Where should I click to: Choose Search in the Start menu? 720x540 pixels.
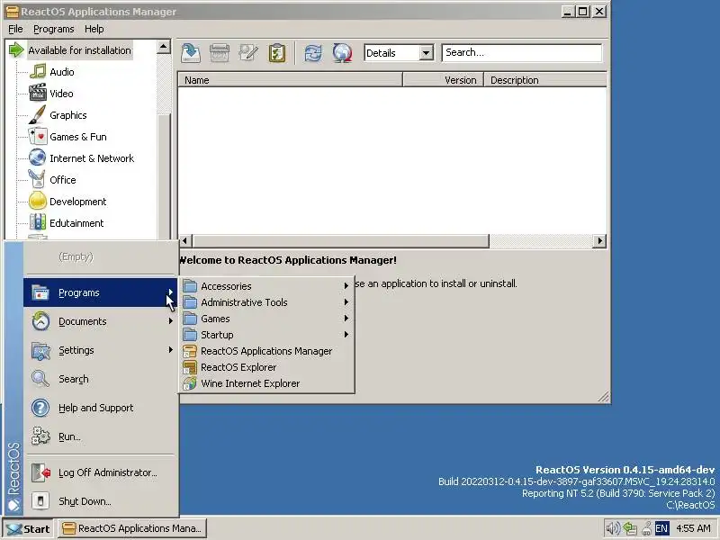[x=100, y=379]
